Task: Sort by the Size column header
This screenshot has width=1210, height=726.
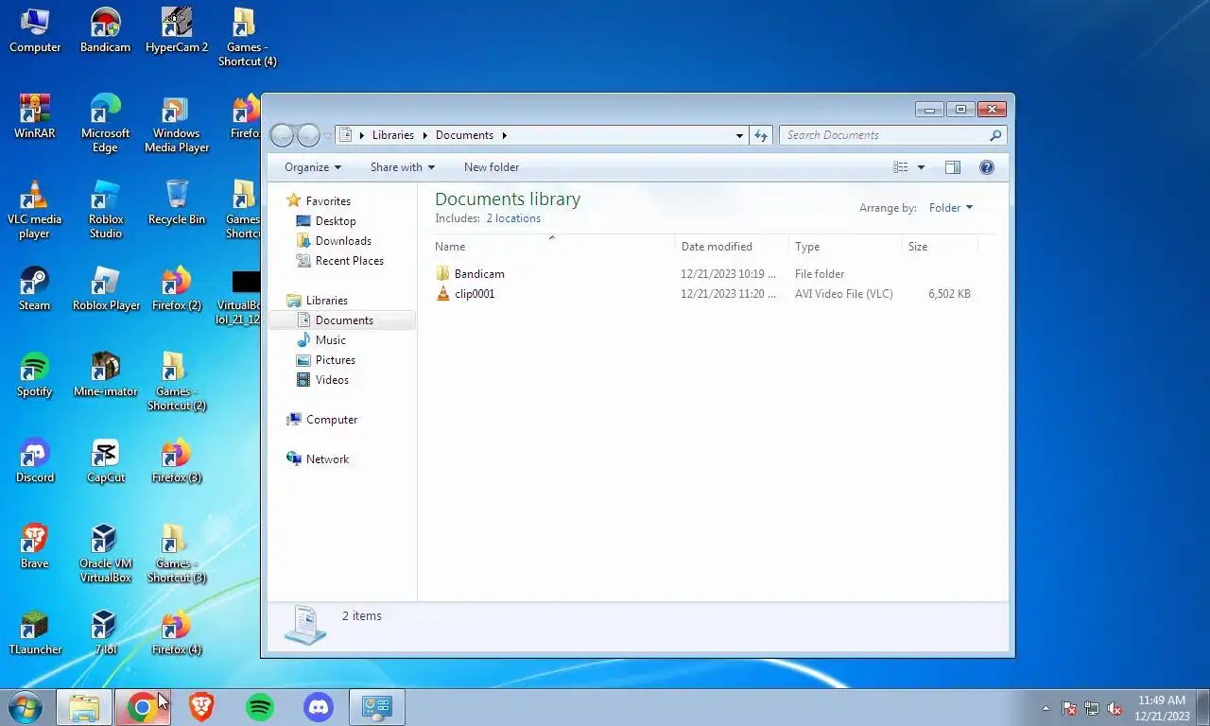Action: coord(940,247)
